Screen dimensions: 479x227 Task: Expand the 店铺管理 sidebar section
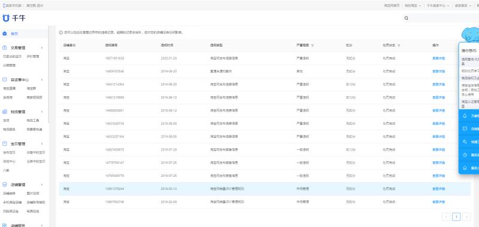click(42, 185)
